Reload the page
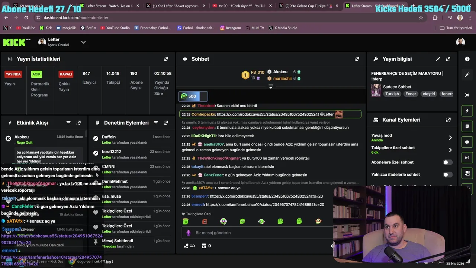The height and width of the screenshot is (268, 476). click(26, 17)
